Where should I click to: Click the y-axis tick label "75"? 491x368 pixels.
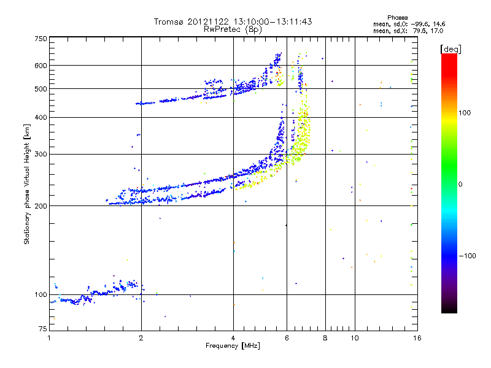(42, 329)
